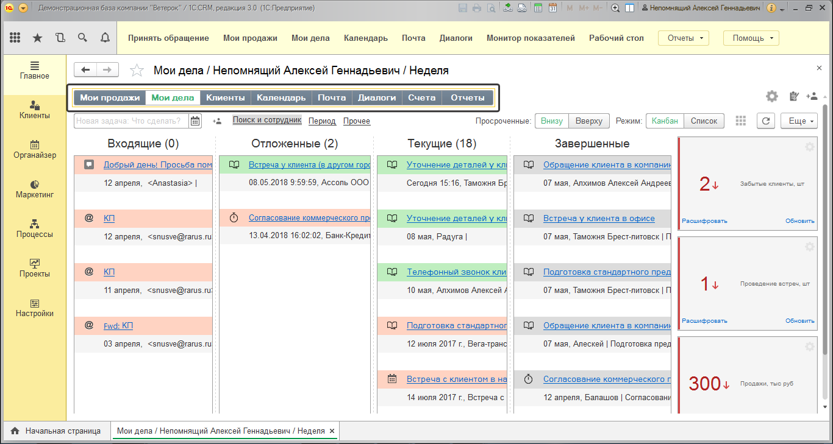Switch to Мои продажи tab

tap(110, 97)
